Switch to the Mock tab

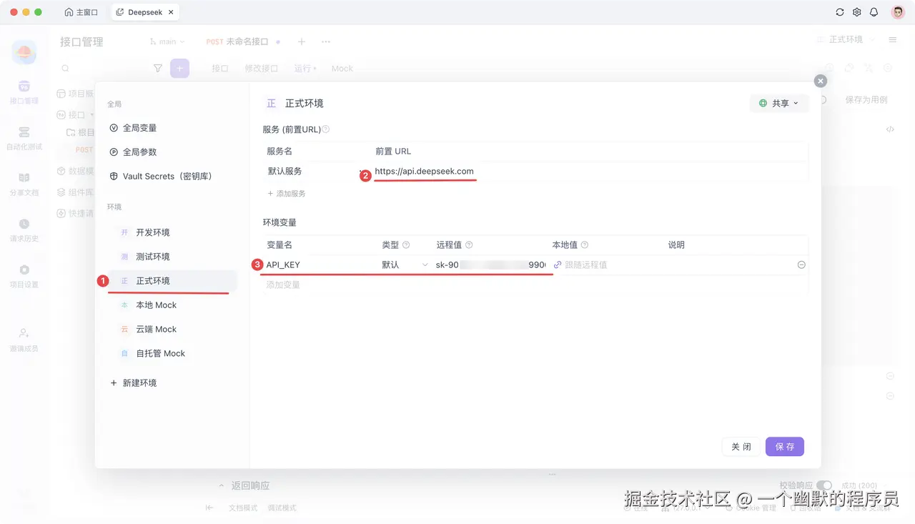(x=342, y=69)
